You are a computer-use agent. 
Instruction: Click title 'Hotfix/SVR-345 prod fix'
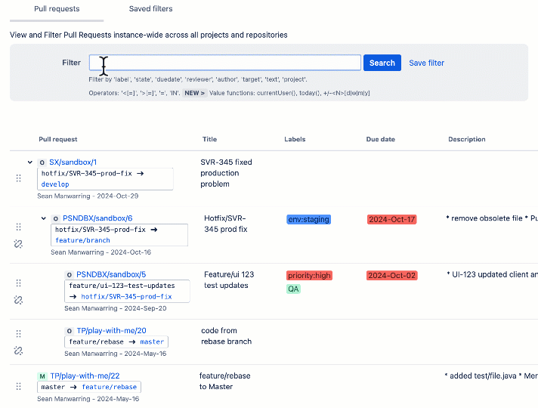(x=226, y=224)
